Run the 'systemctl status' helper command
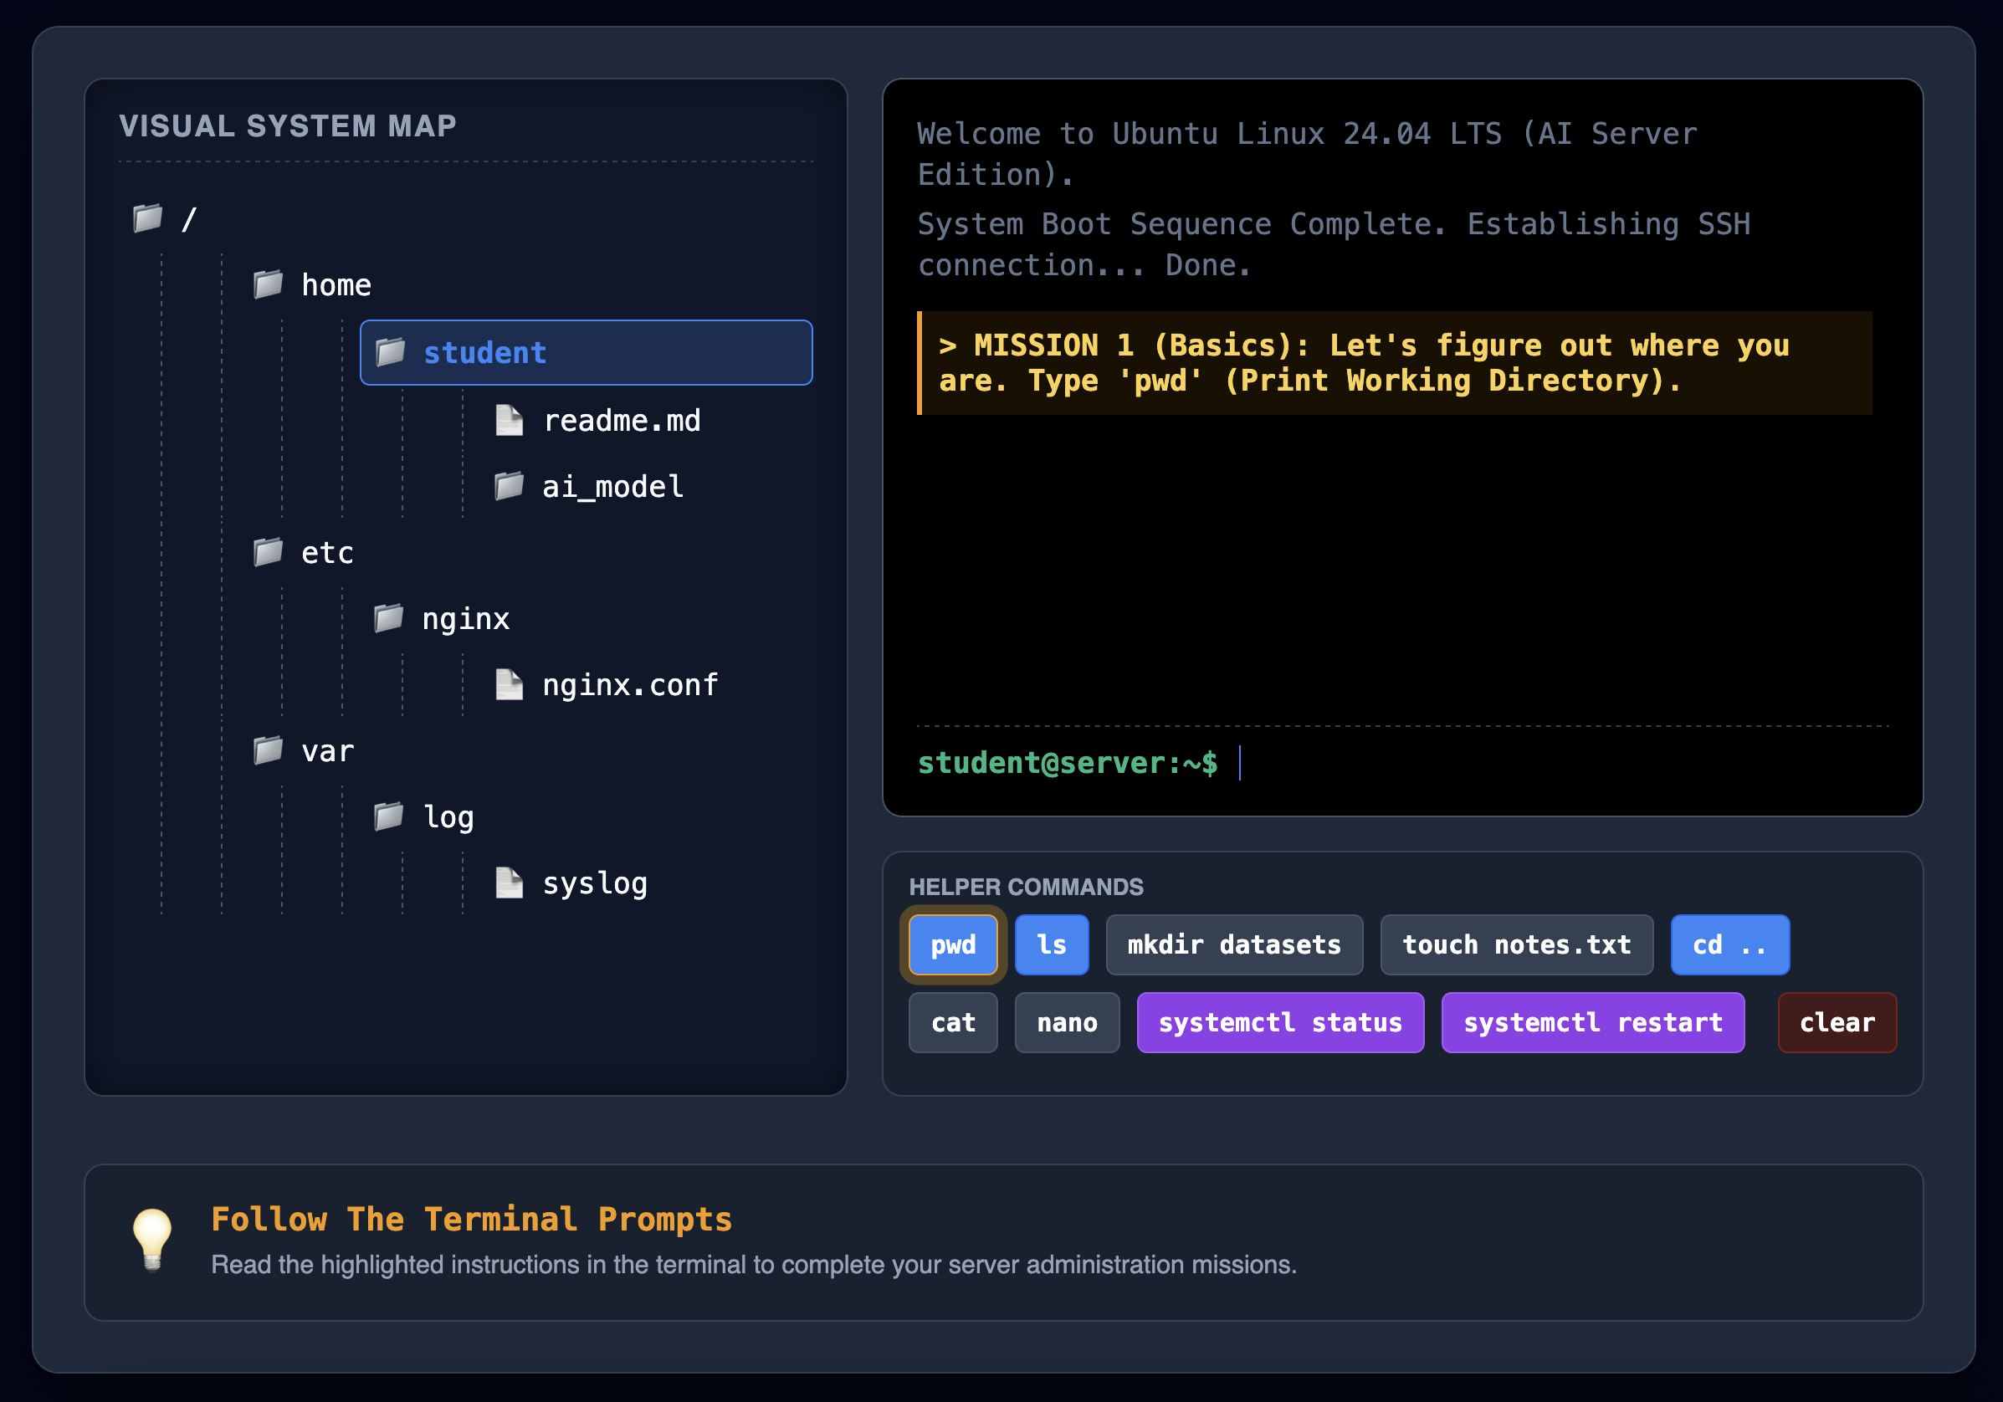The height and width of the screenshot is (1402, 2003). (x=1280, y=1022)
